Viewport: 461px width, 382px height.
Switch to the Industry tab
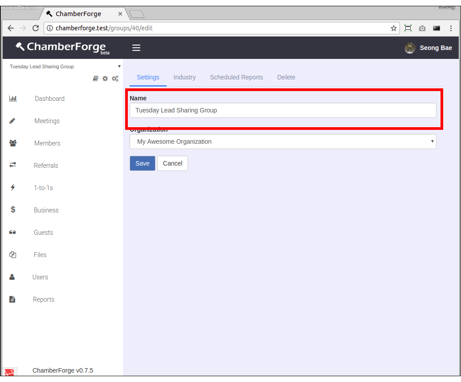(184, 77)
